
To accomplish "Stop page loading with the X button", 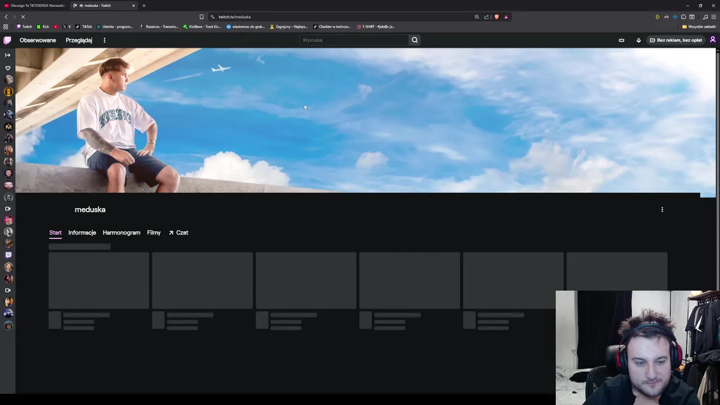I will tap(22, 17).
